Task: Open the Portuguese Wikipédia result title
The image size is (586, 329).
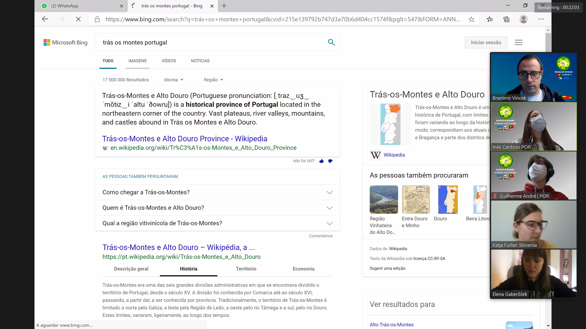Action: click(x=179, y=247)
